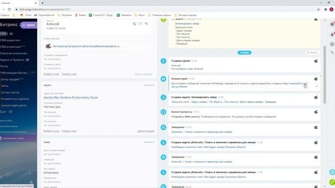Open the clock icon in right panel

(x=332, y=44)
